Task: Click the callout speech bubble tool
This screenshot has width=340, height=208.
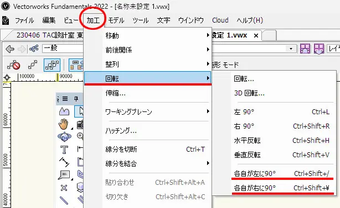Action: tap(64, 175)
